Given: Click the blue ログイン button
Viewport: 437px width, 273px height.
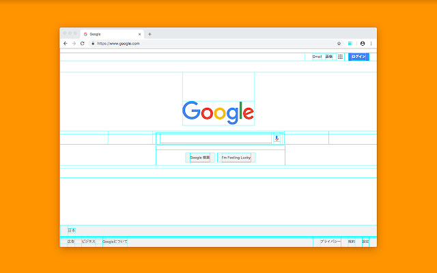Looking at the screenshot, I should 358,57.
